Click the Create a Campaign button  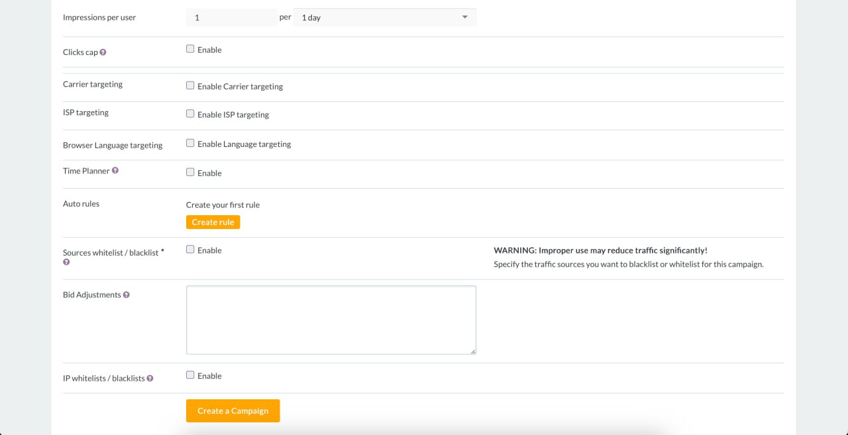[x=233, y=411]
